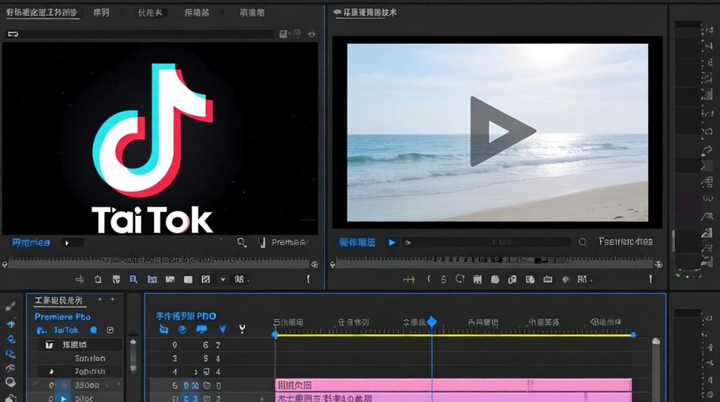Click the striped MM-like icon in TikTok monitor toolbar
The width and height of the screenshot is (720, 402).
[170, 279]
